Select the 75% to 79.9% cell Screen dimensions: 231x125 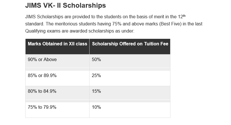(x=42, y=107)
